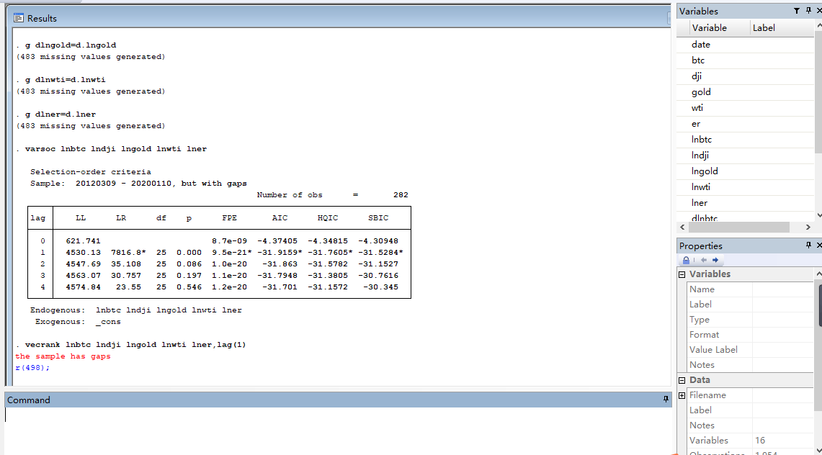Go to next variable in Properties

(x=715, y=260)
